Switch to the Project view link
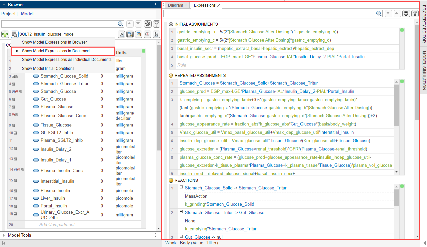This screenshot has height=247, width=427. [8, 14]
